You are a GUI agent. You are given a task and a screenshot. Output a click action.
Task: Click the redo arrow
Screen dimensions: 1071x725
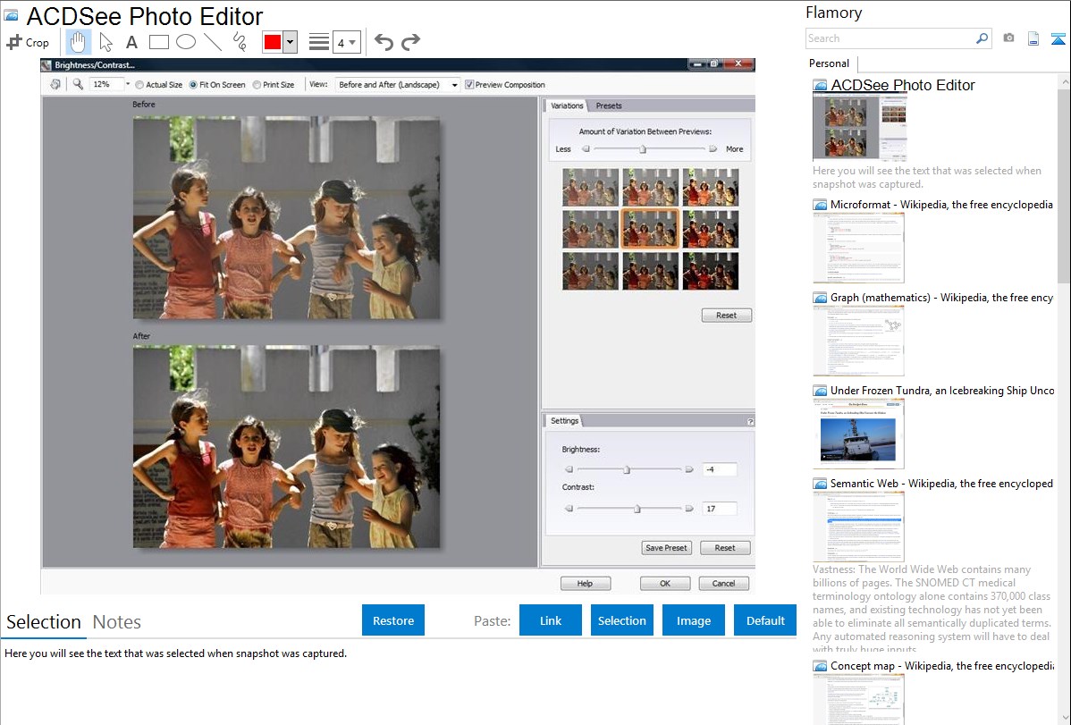[x=411, y=42]
